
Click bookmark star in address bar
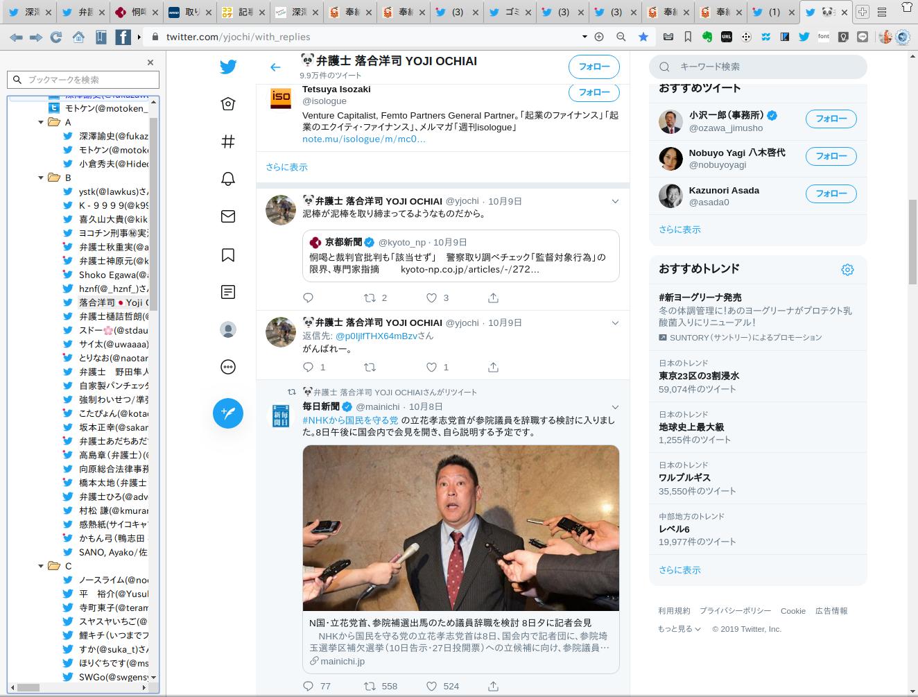click(x=643, y=37)
